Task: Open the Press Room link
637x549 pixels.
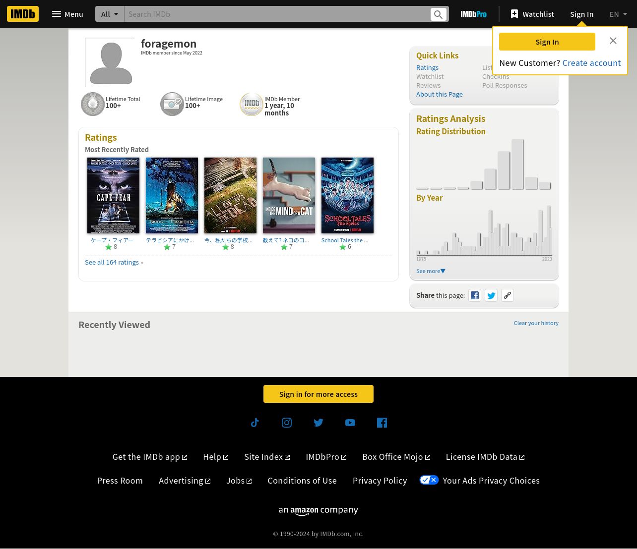Action: [x=120, y=481]
